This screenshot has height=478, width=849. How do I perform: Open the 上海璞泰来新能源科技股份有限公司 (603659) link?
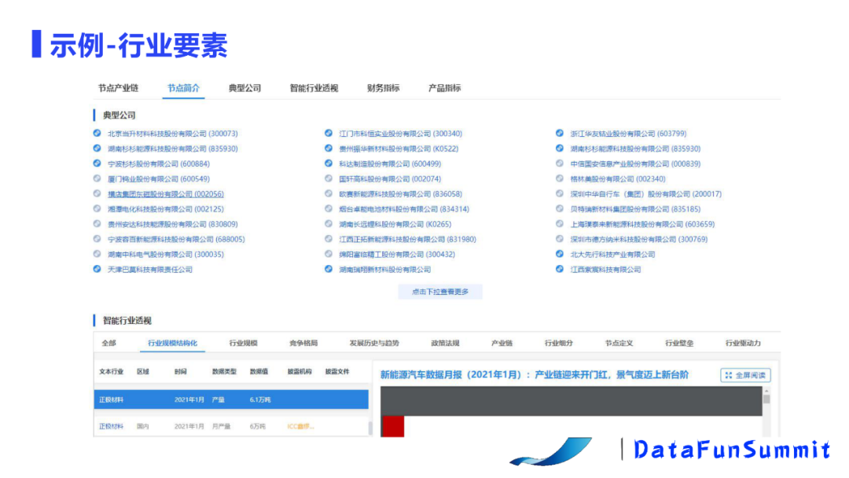coord(643,223)
